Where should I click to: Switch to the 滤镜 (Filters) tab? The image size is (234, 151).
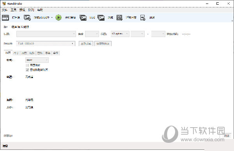pyautogui.click(x=24, y=53)
